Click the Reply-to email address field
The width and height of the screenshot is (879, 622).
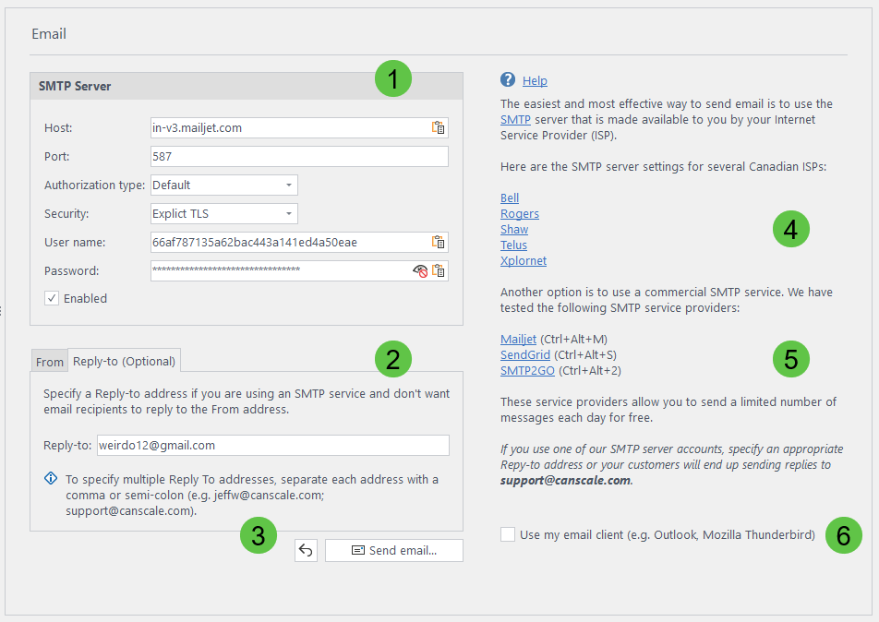coord(272,446)
